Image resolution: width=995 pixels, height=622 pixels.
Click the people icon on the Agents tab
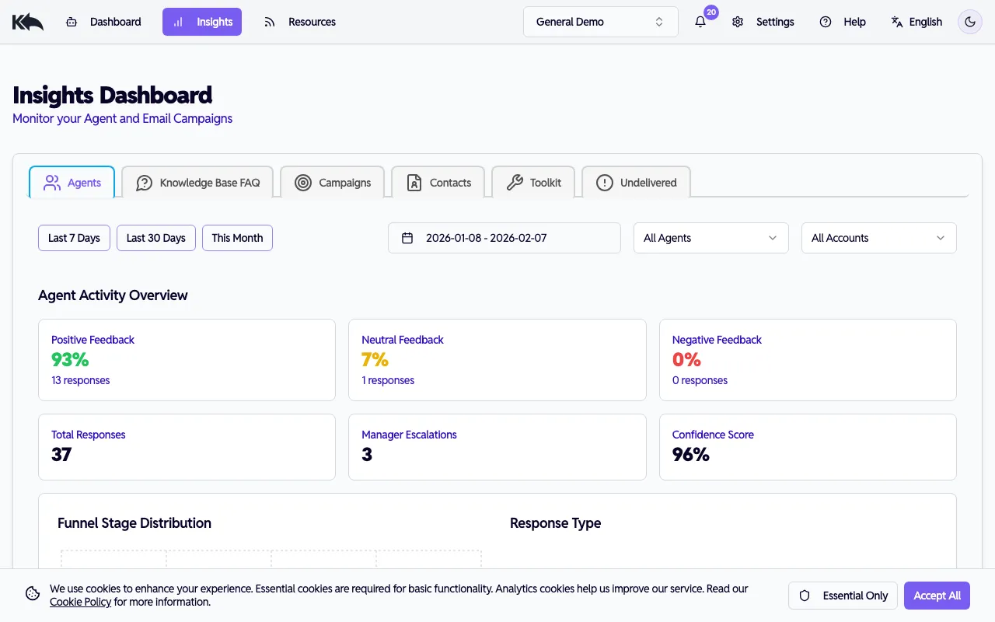click(51, 182)
